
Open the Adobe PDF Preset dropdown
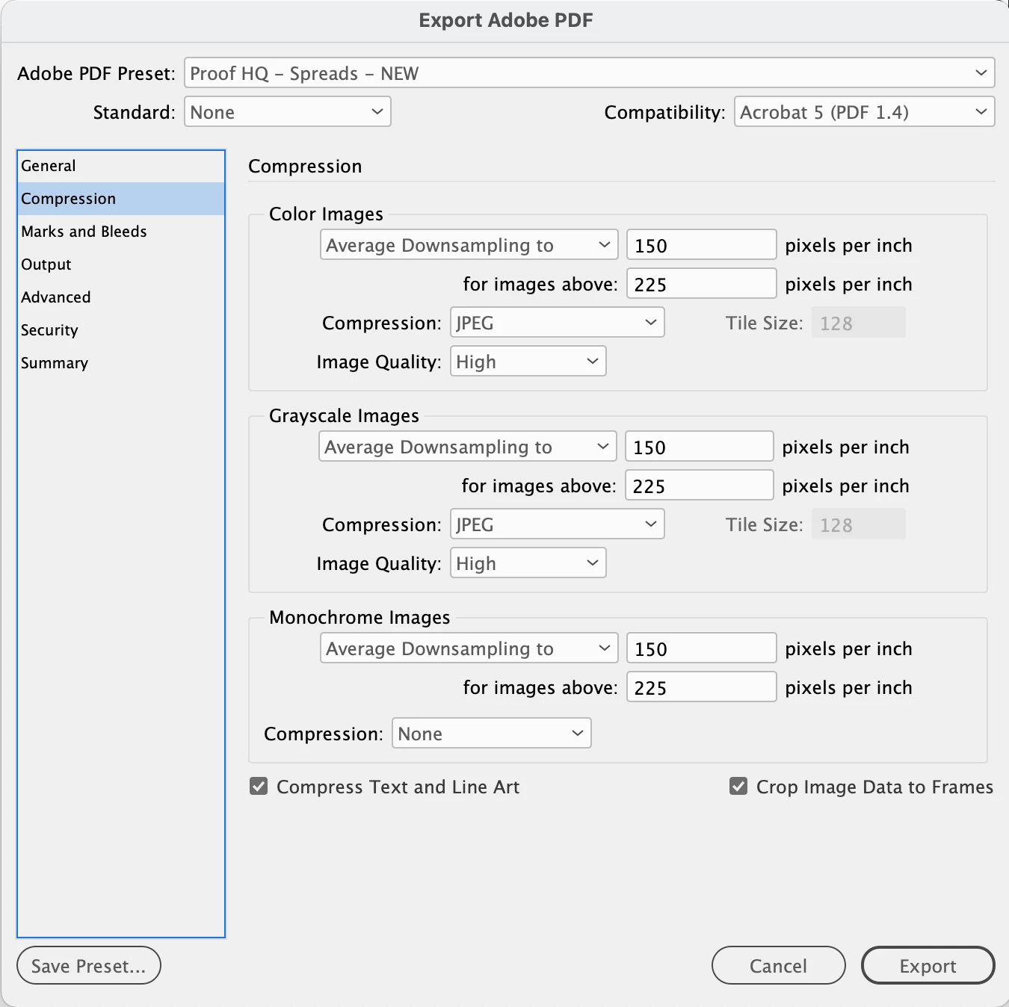point(589,73)
